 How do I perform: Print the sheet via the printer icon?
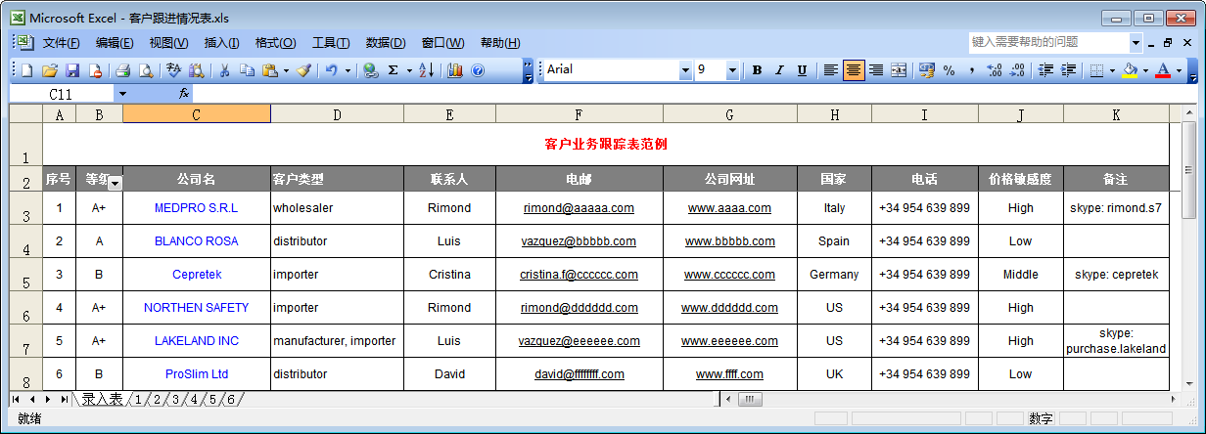click(123, 70)
